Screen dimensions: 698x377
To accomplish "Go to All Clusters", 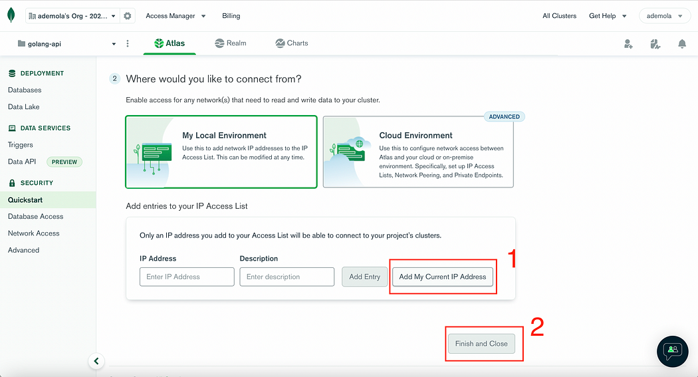I will [559, 16].
